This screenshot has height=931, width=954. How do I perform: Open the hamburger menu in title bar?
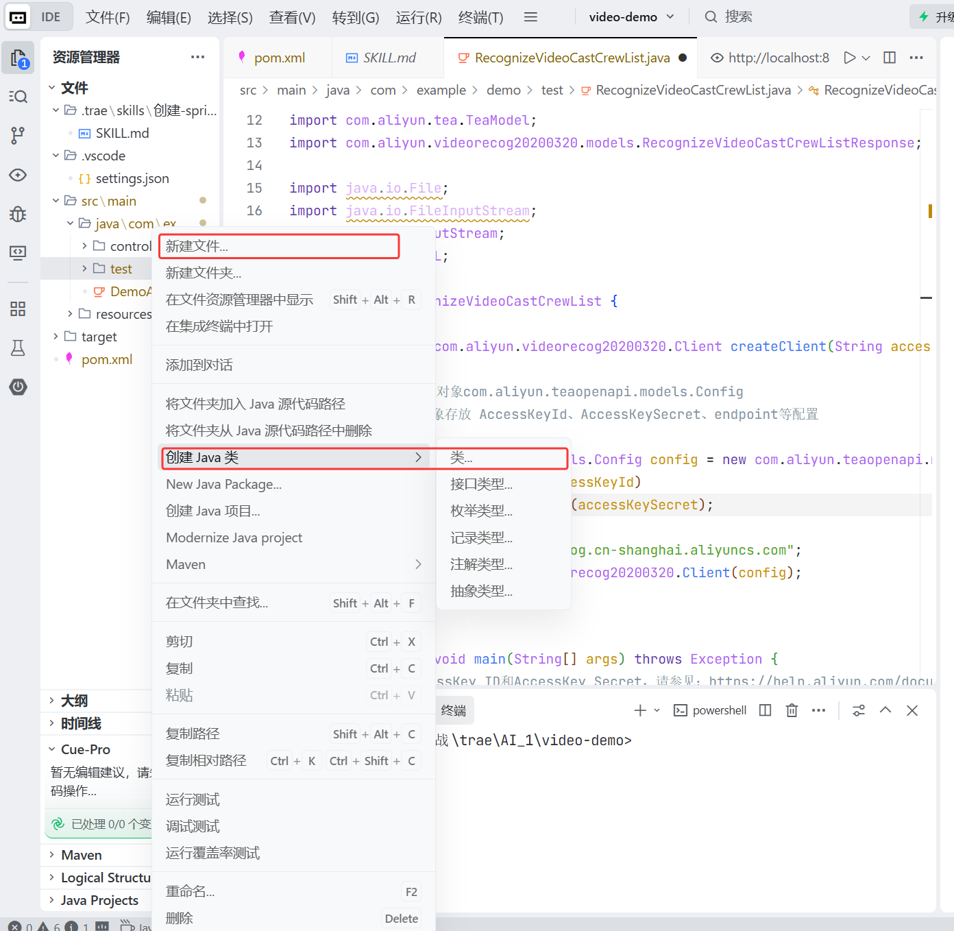tap(530, 17)
